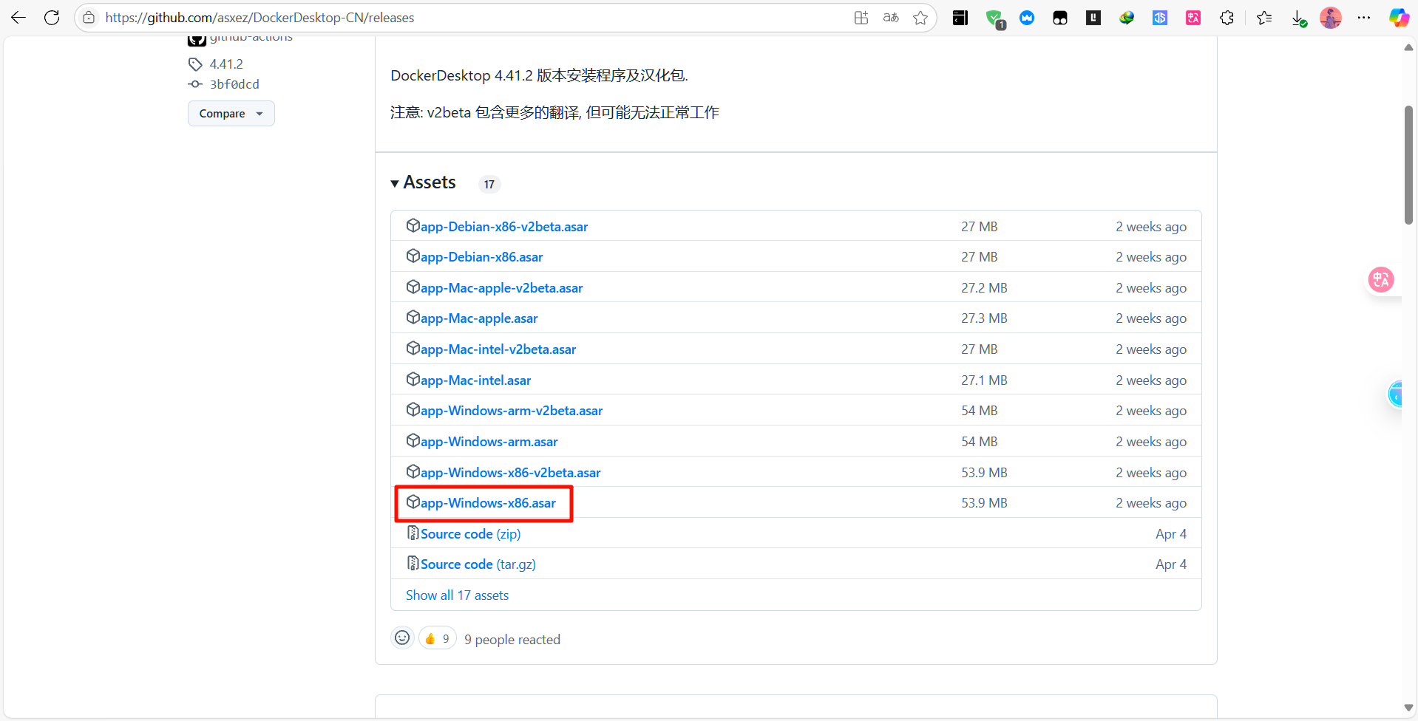Open pink translate extension in toolbar
This screenshot has height=721, width=1418.
1193,18
